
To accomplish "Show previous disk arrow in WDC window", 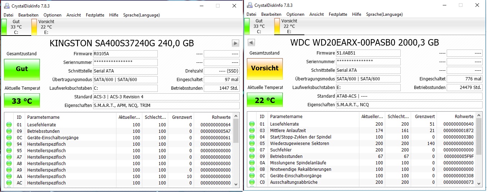I will pyautogui.click(x=252, y=42).
